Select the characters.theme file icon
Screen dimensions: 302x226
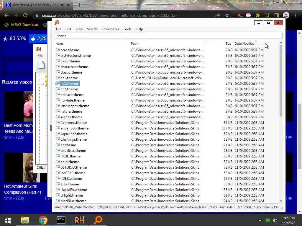pos(58,67)
